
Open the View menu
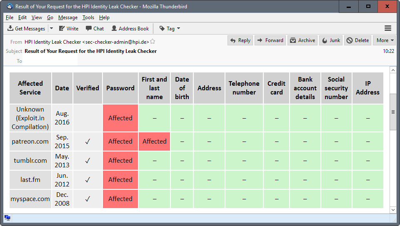[37, 17]
